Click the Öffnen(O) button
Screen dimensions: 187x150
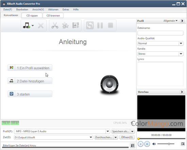tap(127, 137)
